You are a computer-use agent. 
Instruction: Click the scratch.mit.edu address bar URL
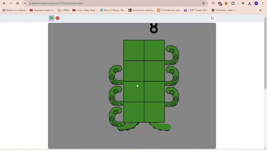[x=56, y=3]
